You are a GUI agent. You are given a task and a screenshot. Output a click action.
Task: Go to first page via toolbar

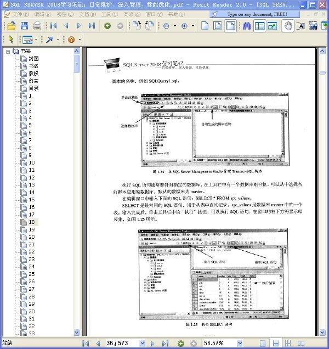pos(53,26)
